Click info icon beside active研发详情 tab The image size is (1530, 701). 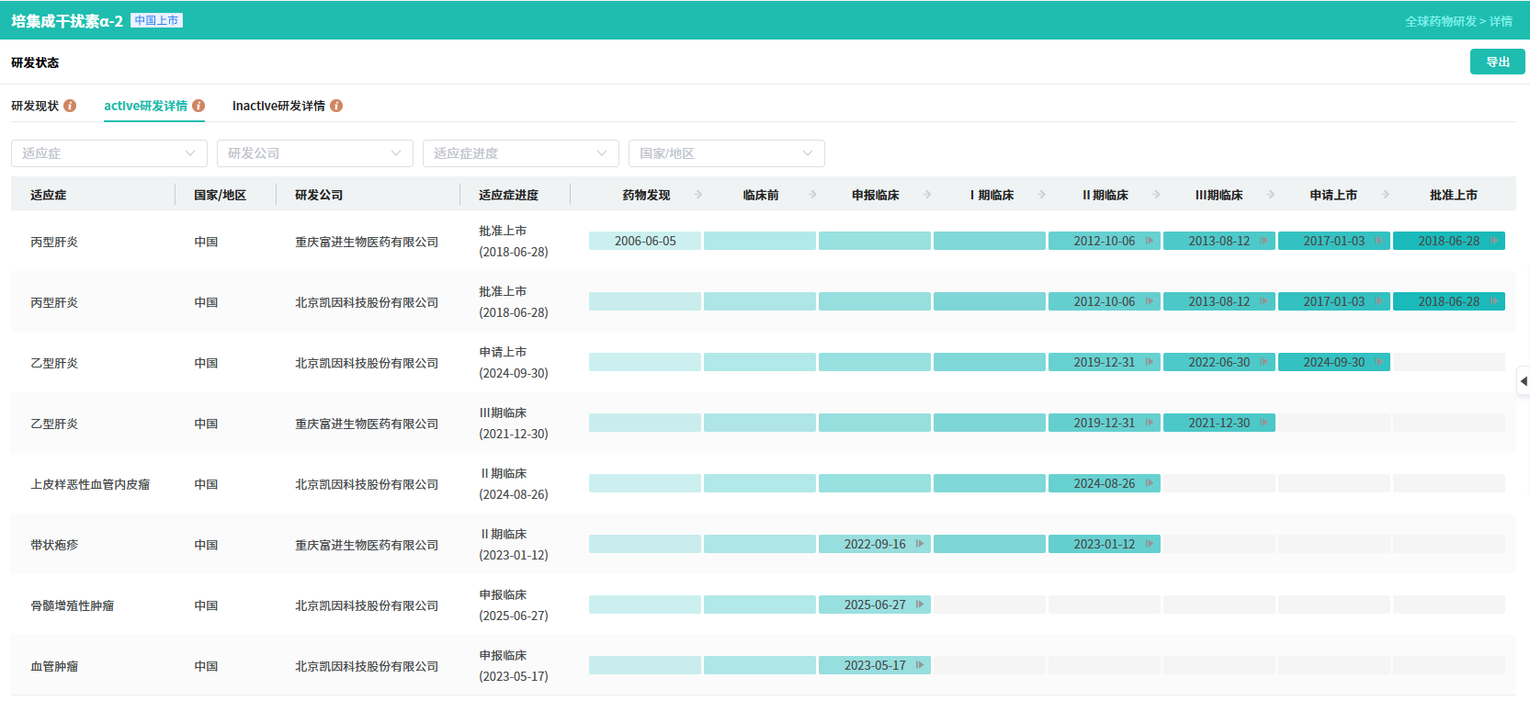tap(198, 106)
